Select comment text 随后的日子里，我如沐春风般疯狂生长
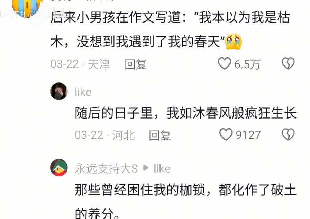This screenshot has width=310, height=219. 186,113
